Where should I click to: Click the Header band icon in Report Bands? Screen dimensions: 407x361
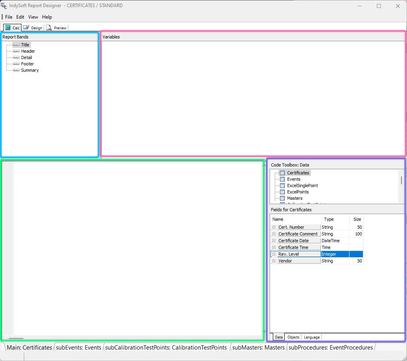point(16,51)
